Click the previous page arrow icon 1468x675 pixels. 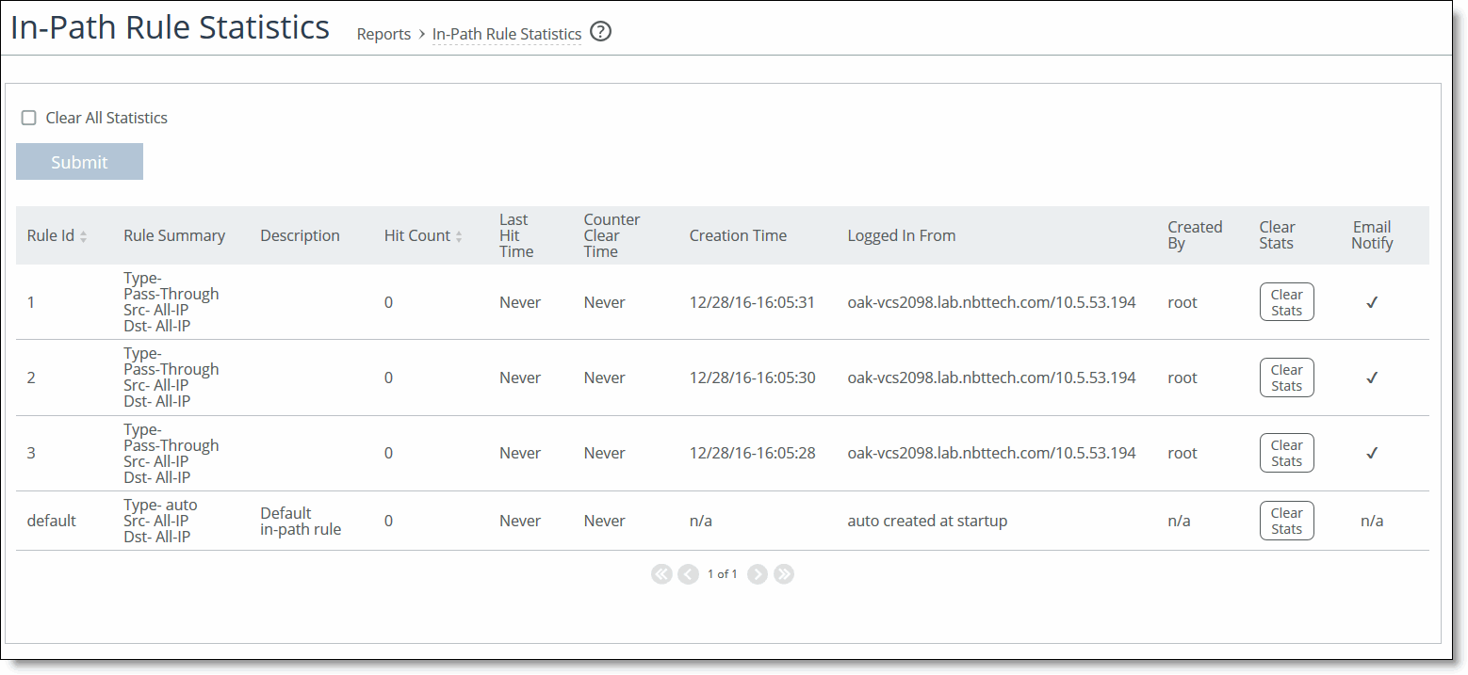[x=688, y=573]
